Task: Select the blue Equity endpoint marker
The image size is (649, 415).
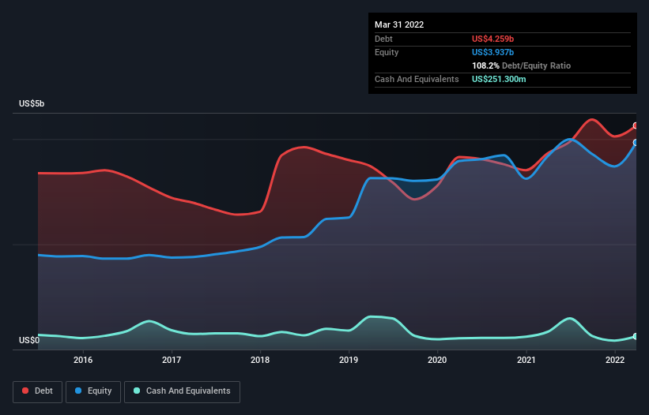Action: click(636, 143)
